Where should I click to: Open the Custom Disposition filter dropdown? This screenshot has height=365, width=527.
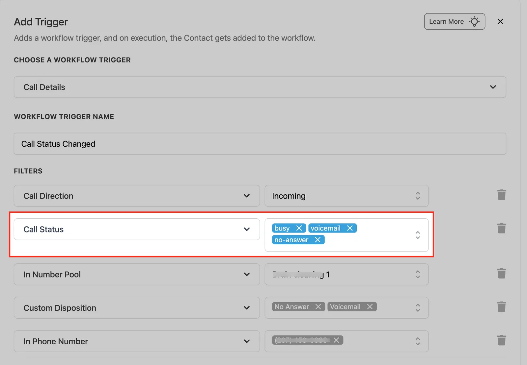coord(137,308)
